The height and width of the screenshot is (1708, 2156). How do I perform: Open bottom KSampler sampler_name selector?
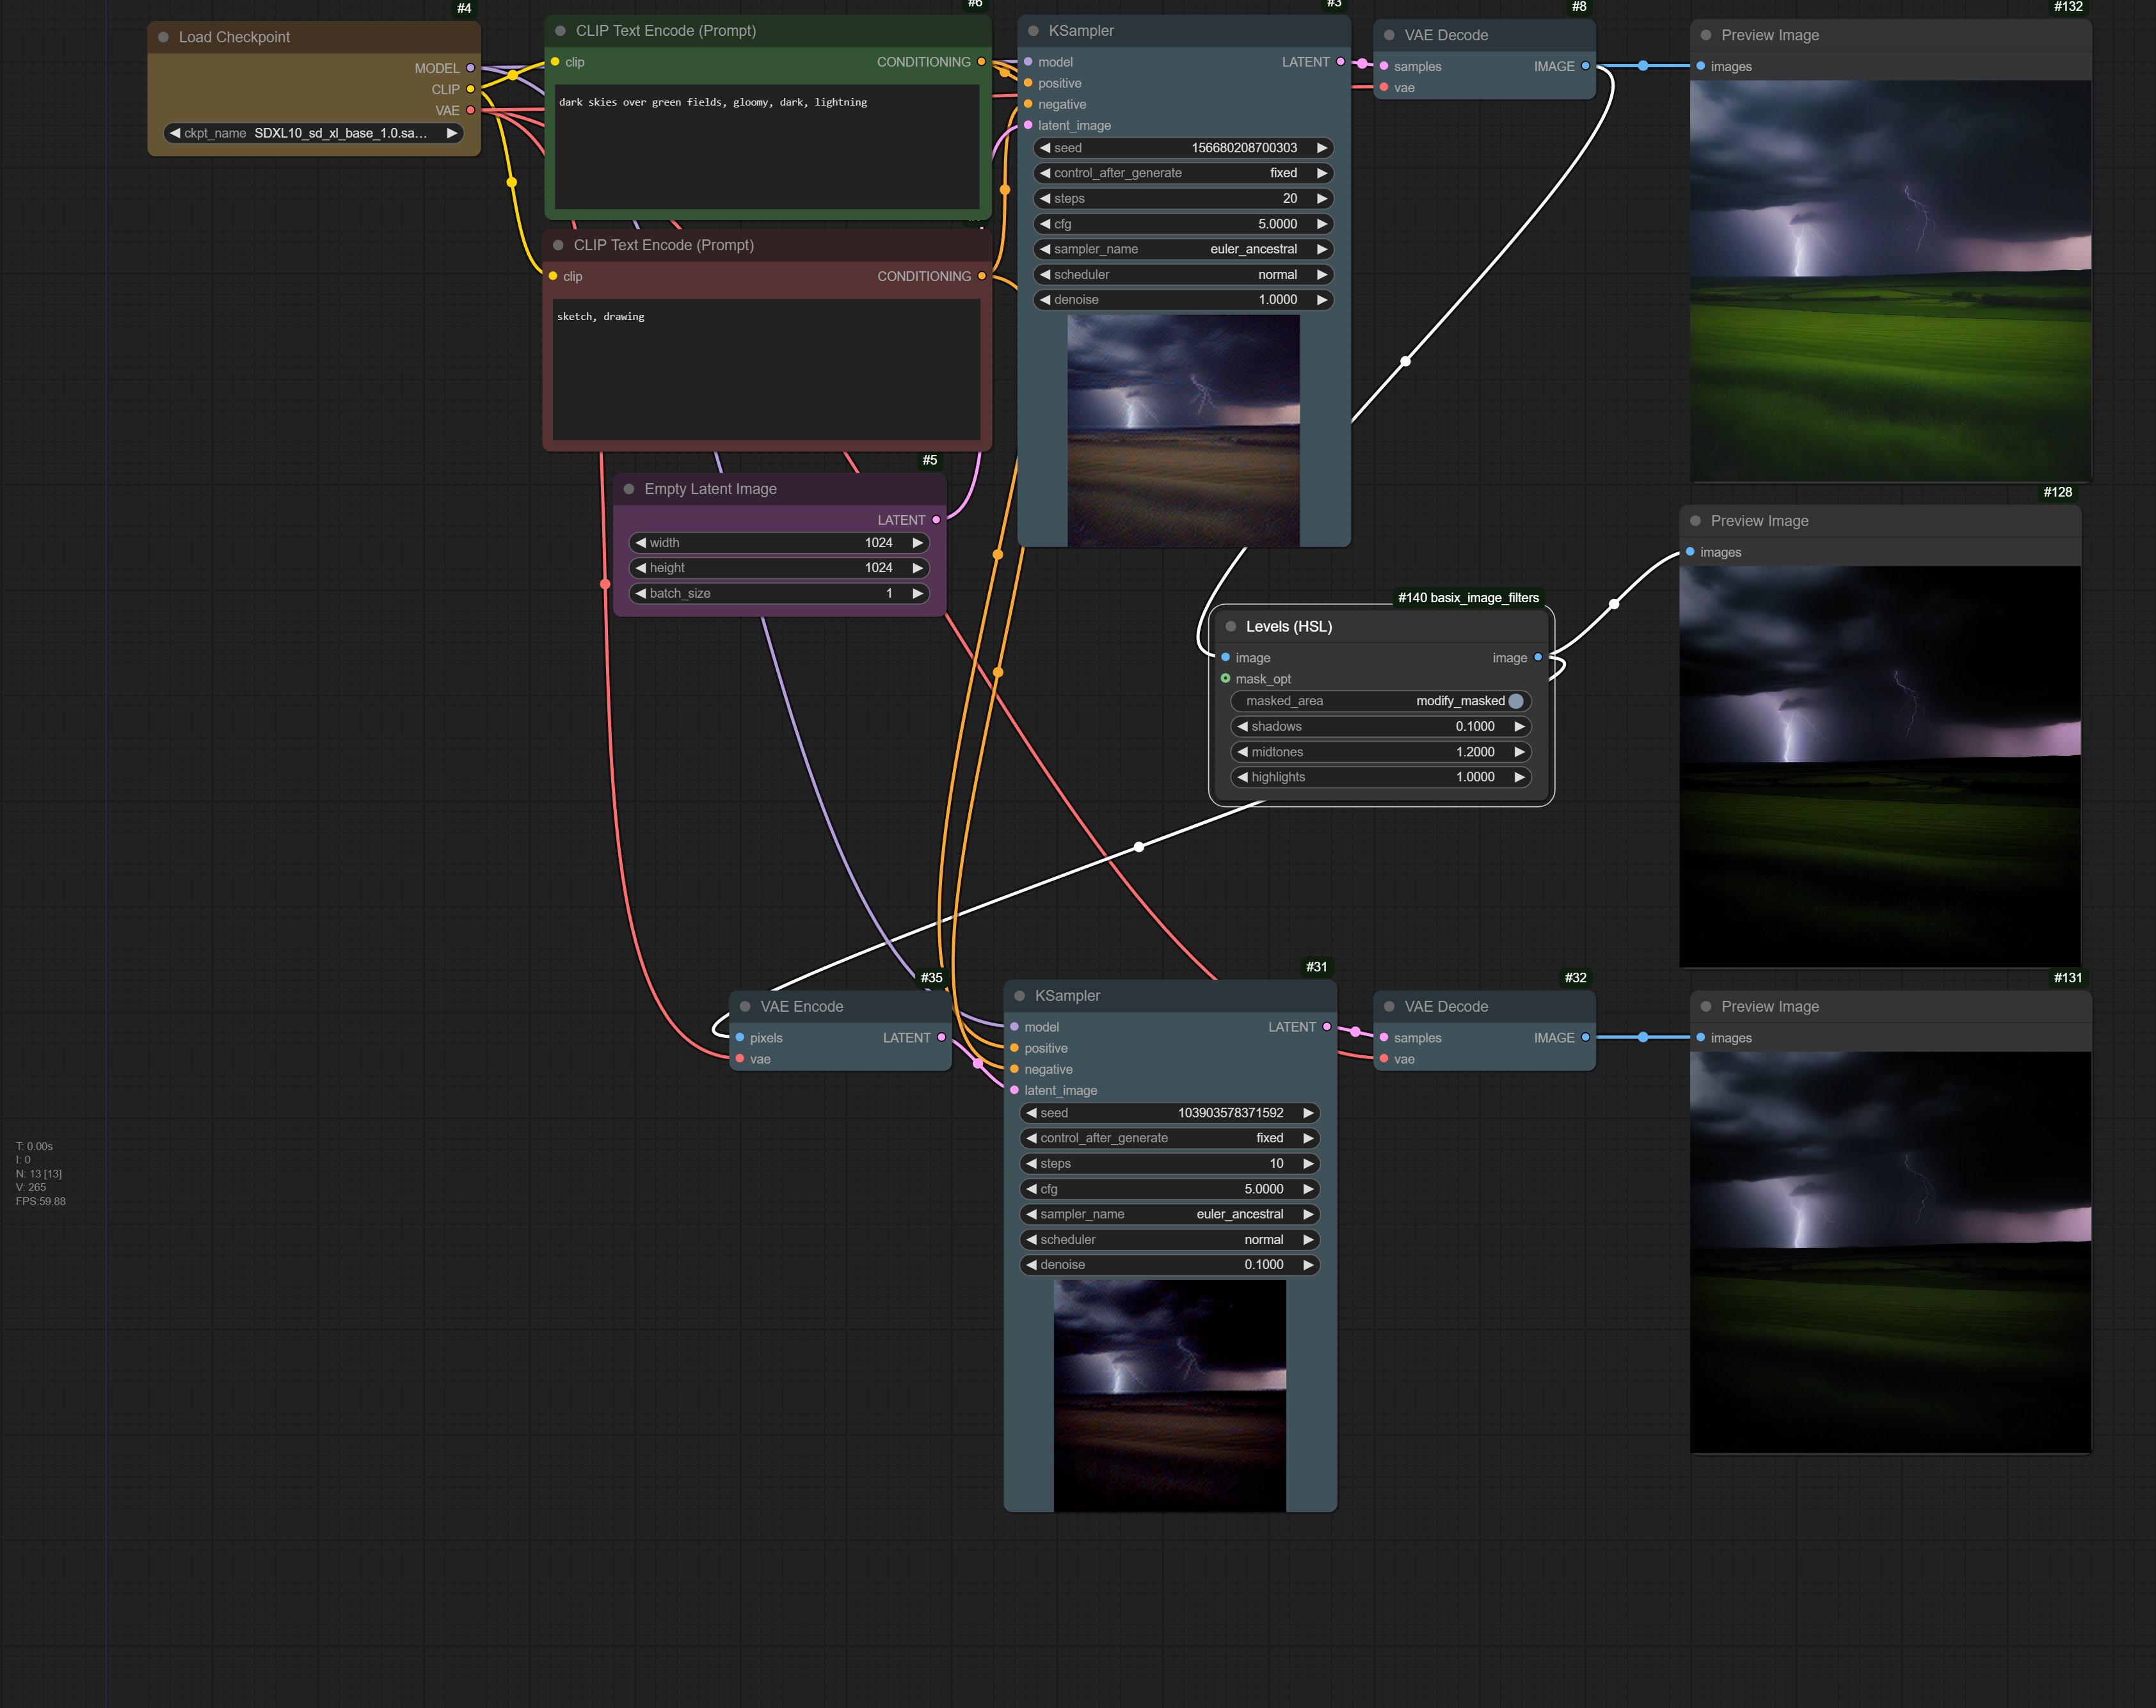[x=1169, y=1214]
